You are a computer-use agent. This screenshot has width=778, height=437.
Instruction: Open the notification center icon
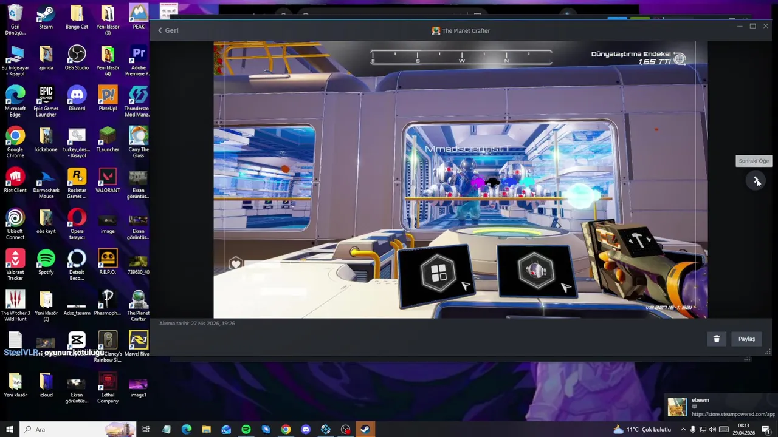[766, 429]
